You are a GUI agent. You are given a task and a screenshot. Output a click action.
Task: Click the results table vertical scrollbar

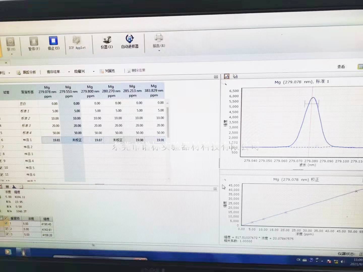click(x=168, y=121)
